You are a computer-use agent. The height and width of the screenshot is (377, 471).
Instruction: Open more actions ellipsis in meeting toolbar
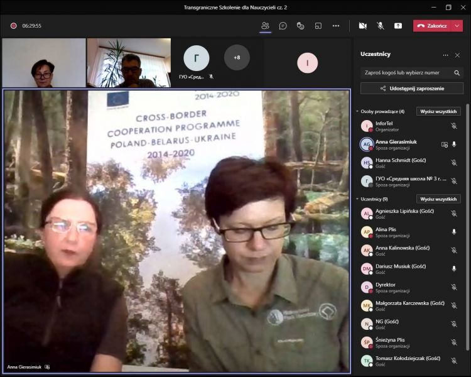[336, 26]
